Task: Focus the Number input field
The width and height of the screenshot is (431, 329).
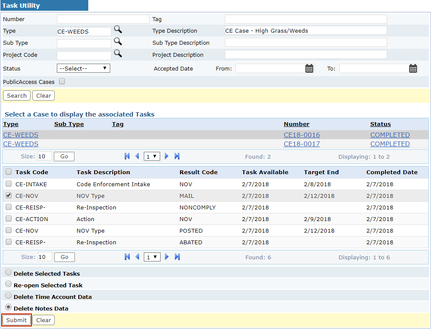Action: (103, 19)
